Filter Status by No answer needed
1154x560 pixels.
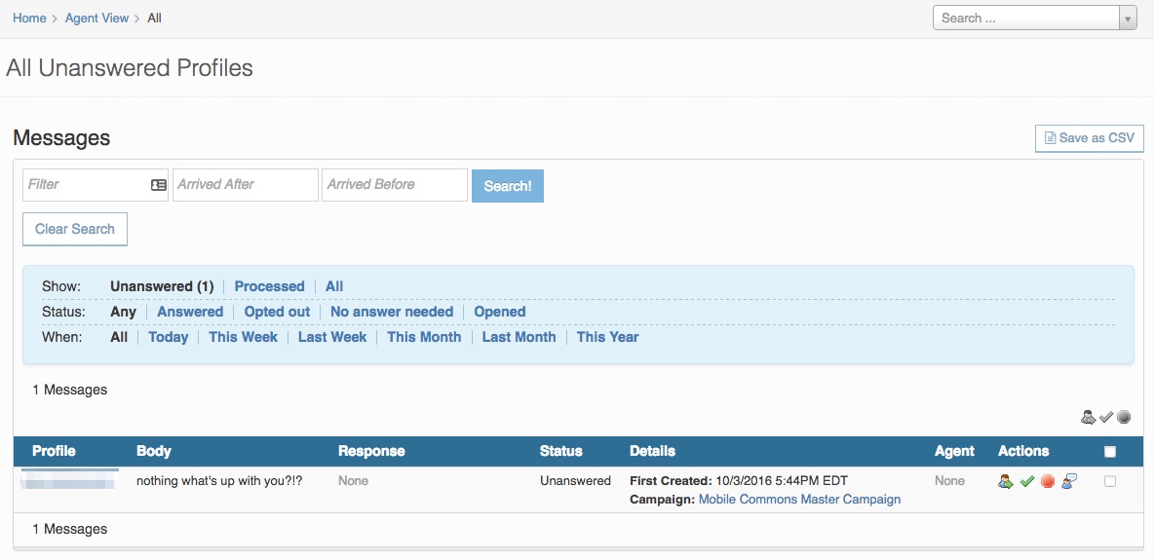392,312
